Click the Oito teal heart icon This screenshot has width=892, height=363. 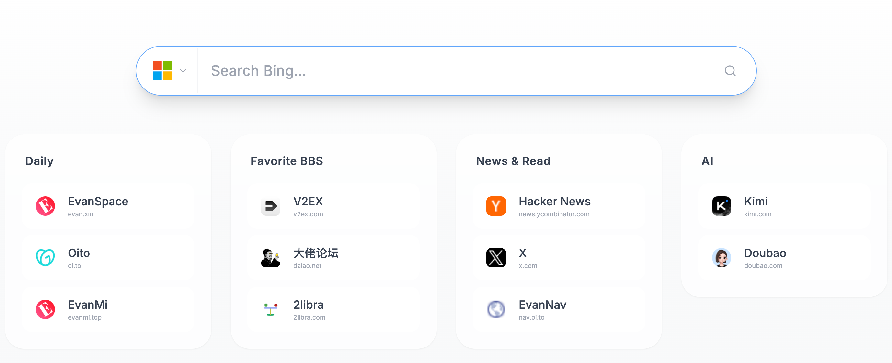click(x=45, y=258)
